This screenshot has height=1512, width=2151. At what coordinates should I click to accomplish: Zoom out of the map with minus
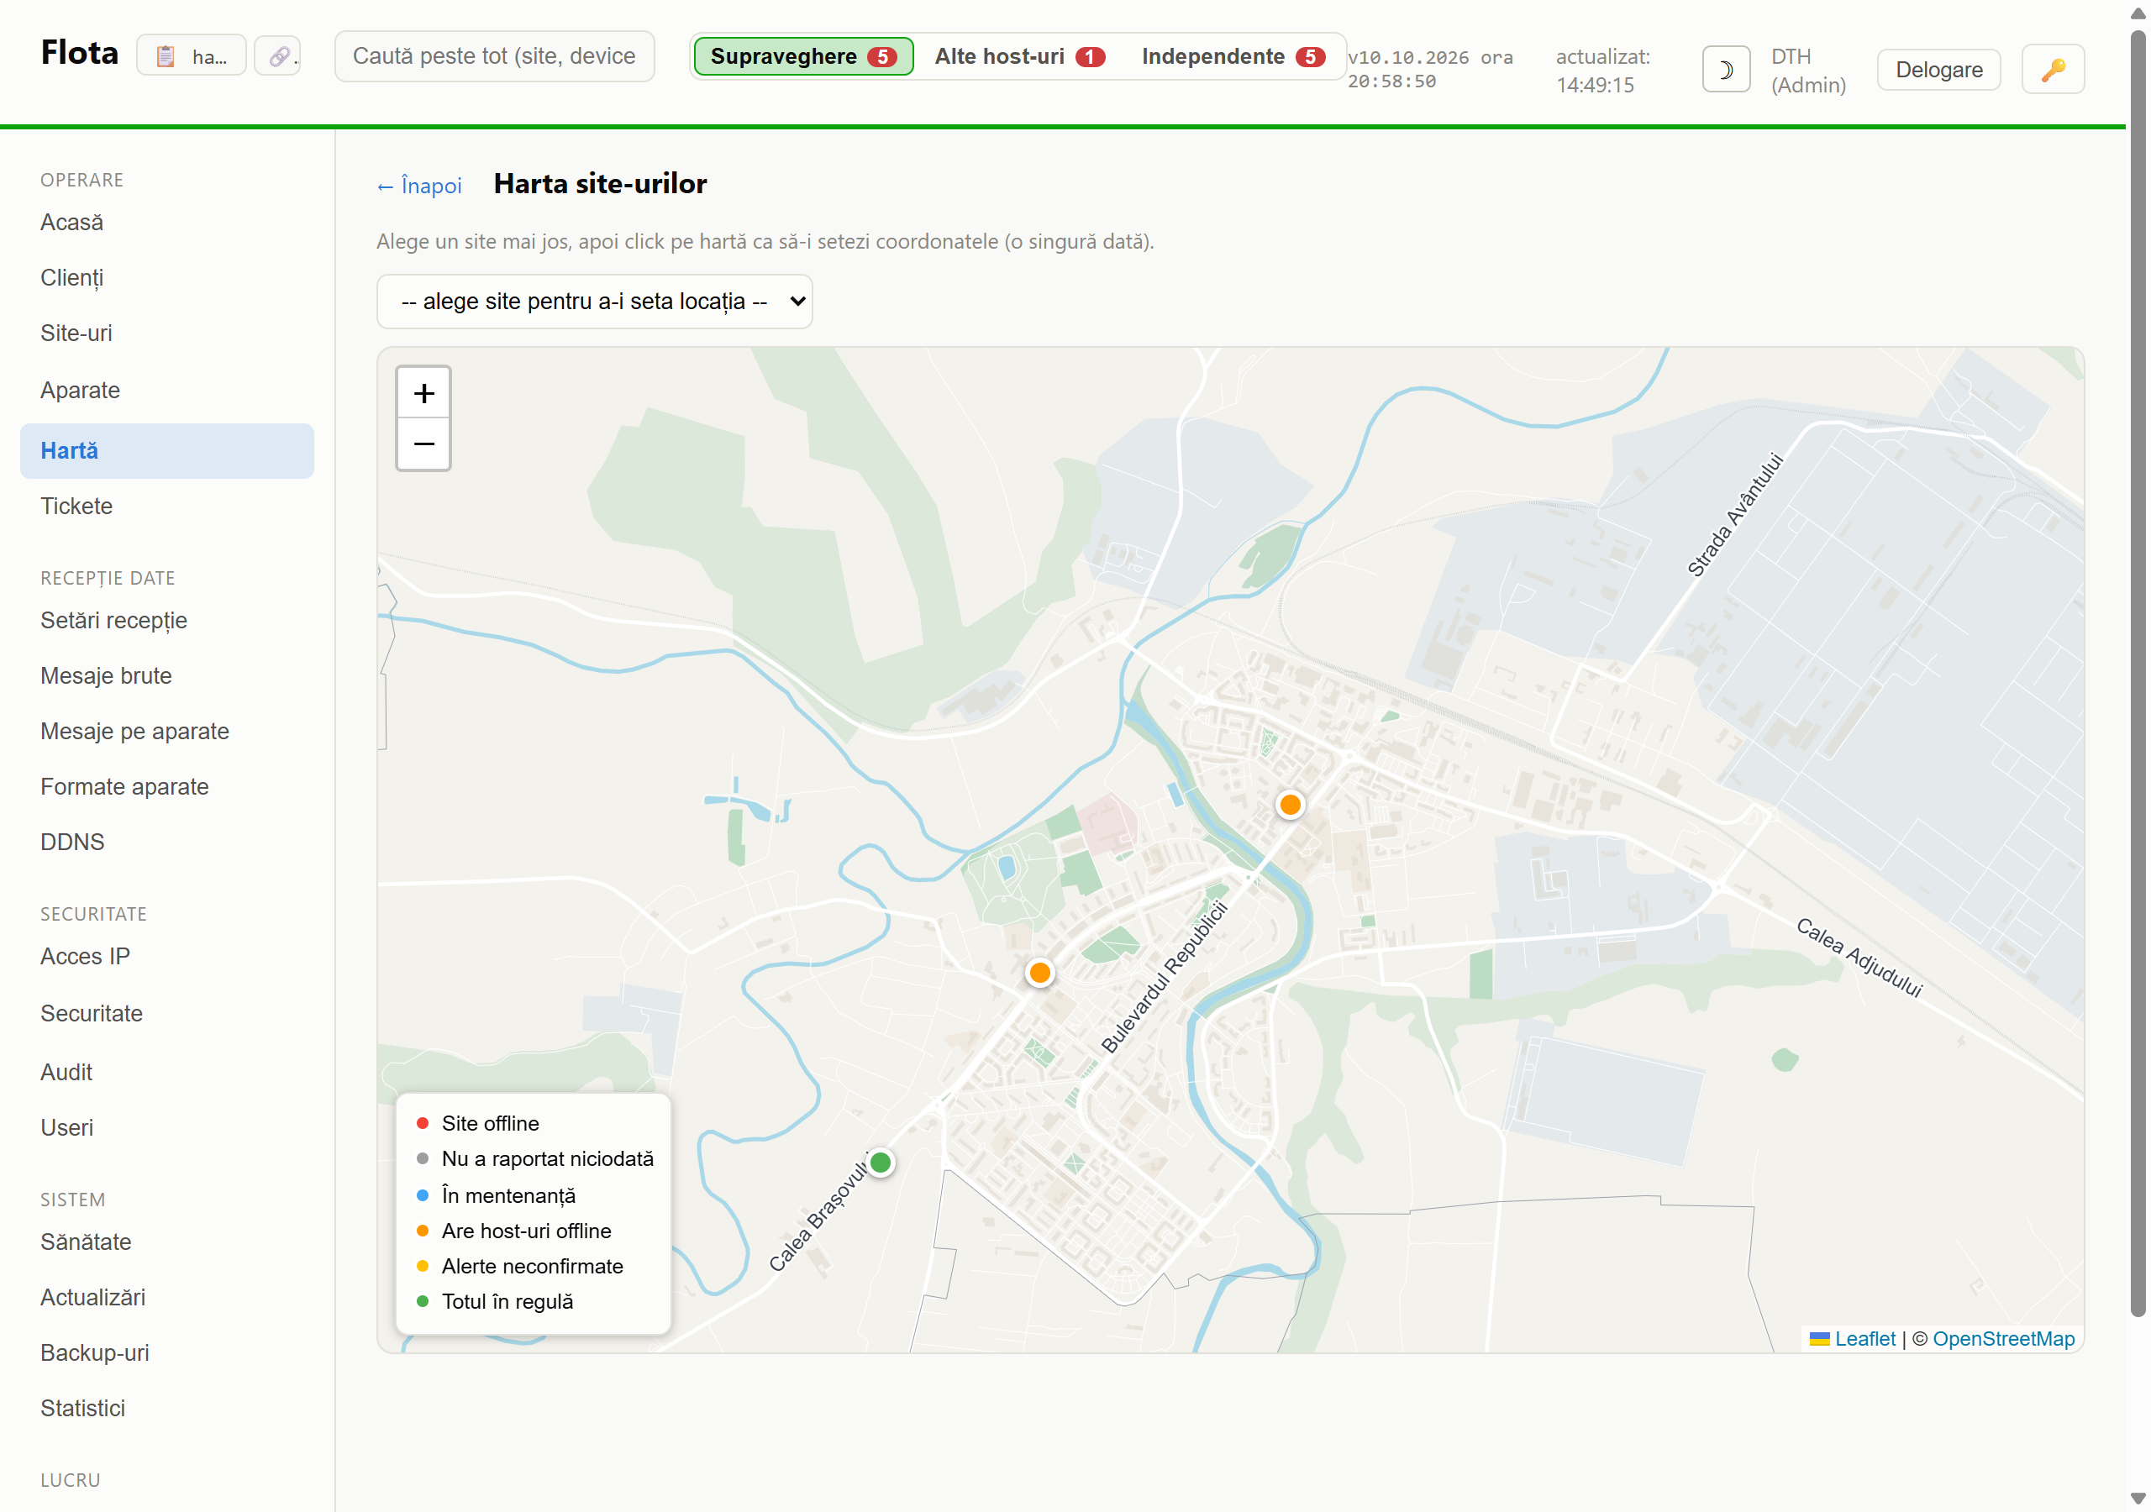click(x=423, y=444)
